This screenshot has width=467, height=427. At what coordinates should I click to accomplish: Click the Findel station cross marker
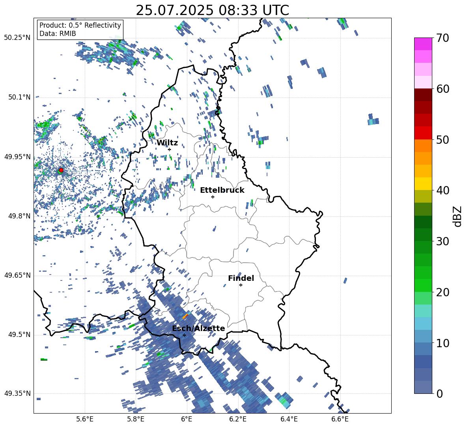click(241, 285)
